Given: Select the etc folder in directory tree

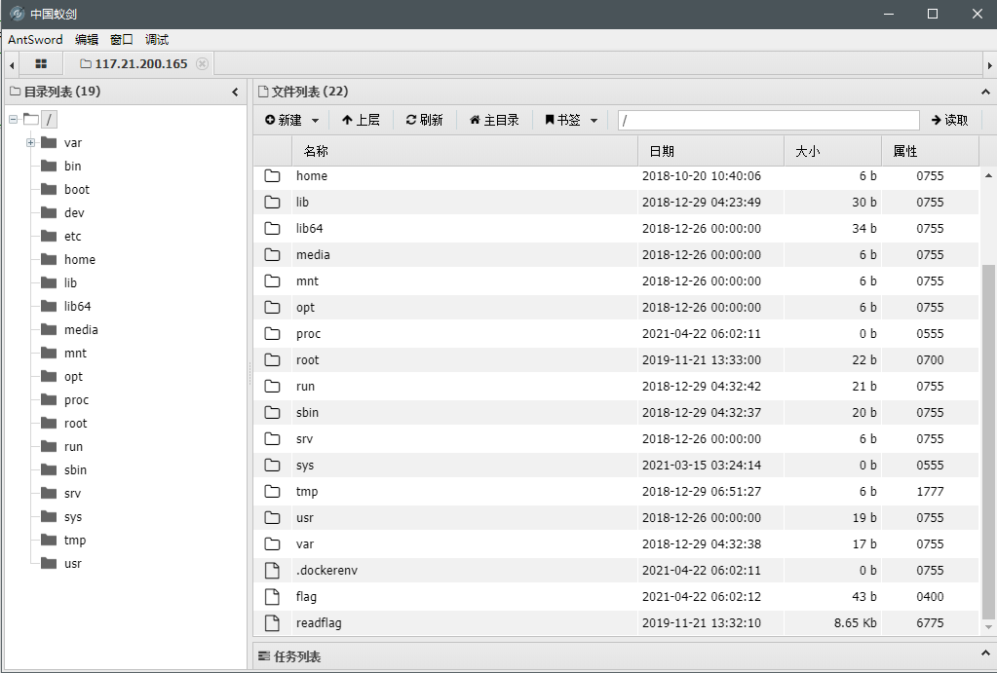Looking at the screenshot, I should [x=72, y=237].
